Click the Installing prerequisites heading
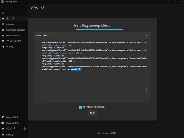The image size is (184, 138). (x=92, y=26)
